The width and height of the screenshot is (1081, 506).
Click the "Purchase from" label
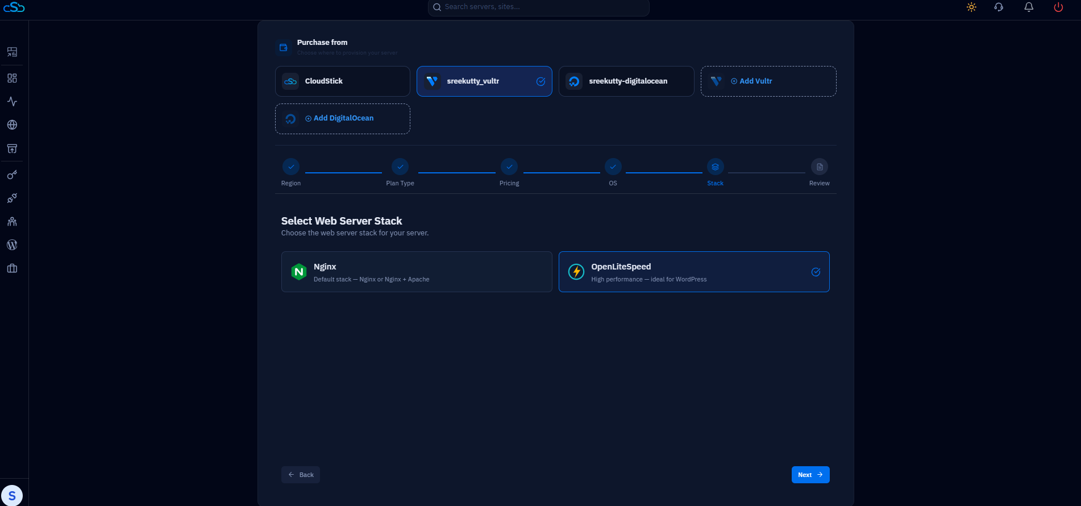pyautogui.click(x=322, y=43)
